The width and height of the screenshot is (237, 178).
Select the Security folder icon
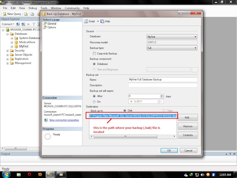click(11, 50)
